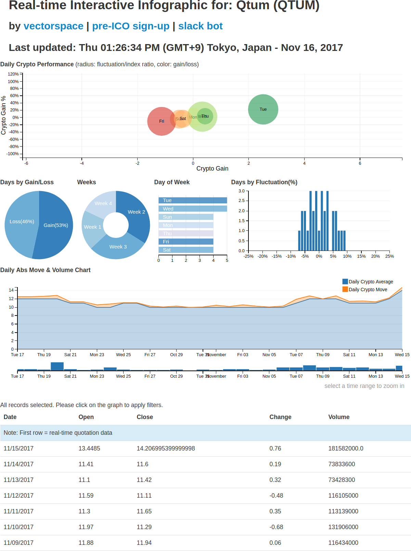
Task: Select the tallest volume bar near Thu 19
Action: (x=57, y=366)
